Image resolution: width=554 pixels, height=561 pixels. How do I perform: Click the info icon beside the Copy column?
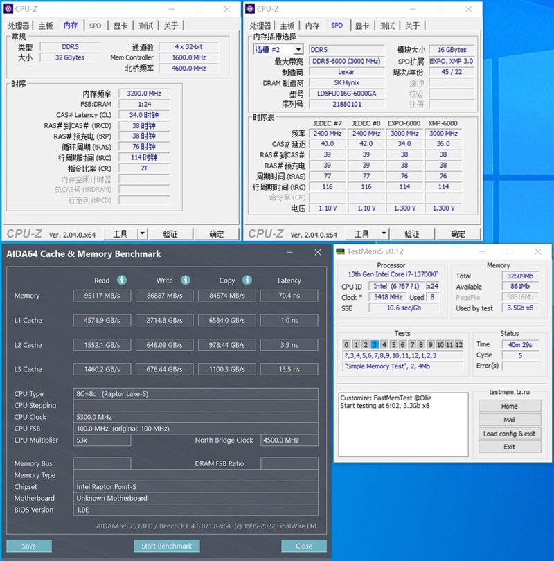click(249, 280)
